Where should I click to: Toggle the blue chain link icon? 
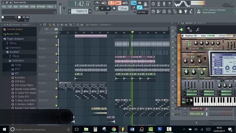[x=139, y=7]
